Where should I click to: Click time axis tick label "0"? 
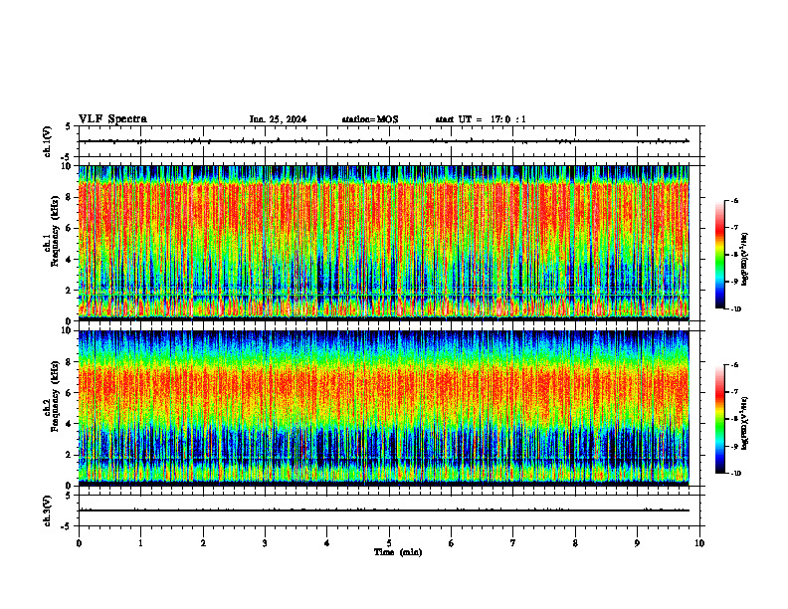[x=79, y=543]
